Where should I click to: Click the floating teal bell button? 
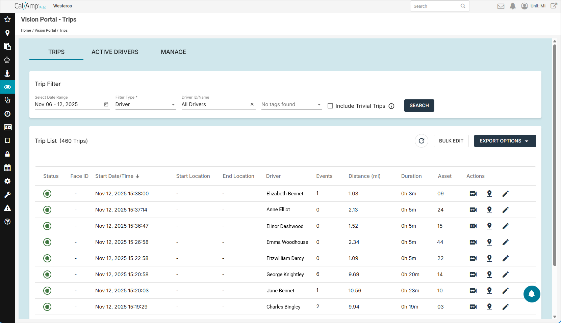[532, 294]
